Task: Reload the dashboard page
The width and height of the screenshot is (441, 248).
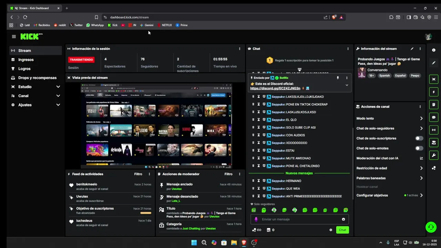Action: (25, 17)
